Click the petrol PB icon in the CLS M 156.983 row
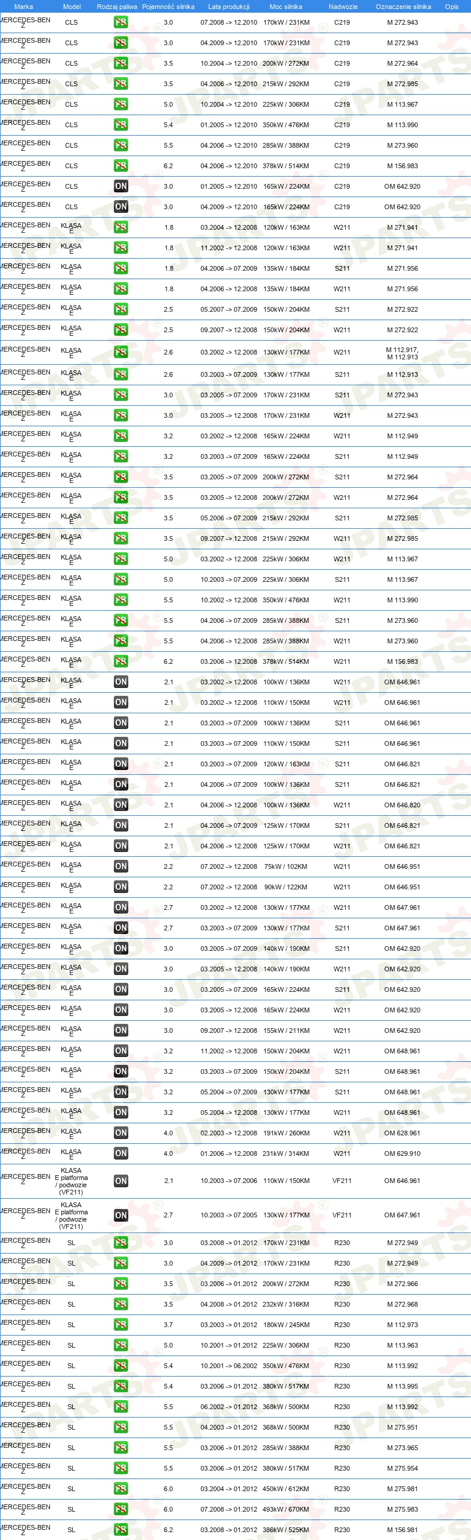This screenshot has height=1540, width=471. click(x=120, y=166)
